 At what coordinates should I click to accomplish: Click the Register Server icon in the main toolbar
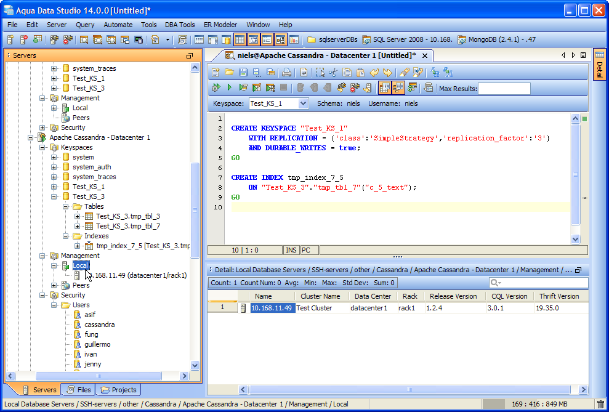(x=10, y=39)
